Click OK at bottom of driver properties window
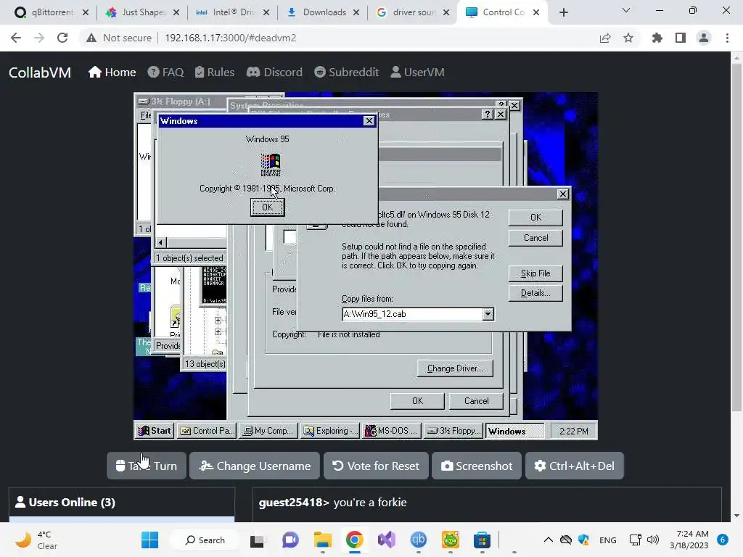This screenshot has height=557, width=743. click(417, 401)
